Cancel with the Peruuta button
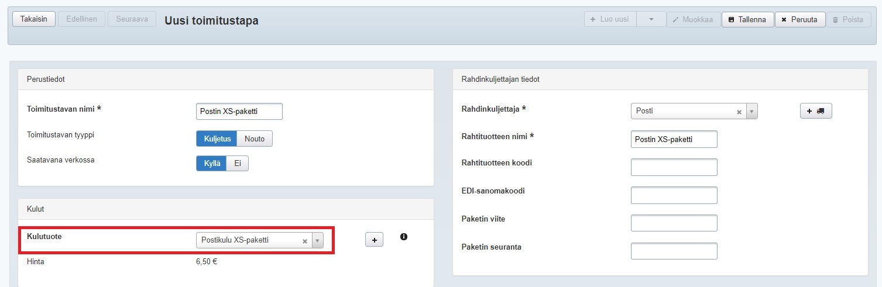The width and height of the screenshot is (882, 287). (800, 19)
